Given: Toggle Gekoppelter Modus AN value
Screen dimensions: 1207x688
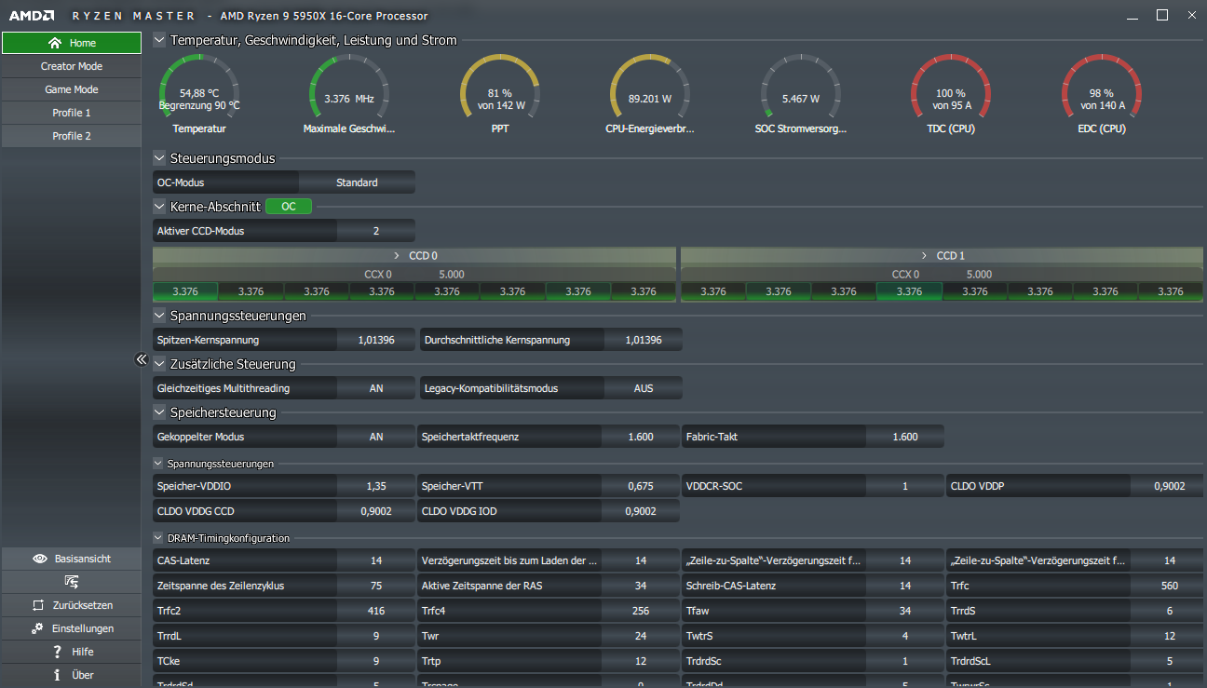Looking at the screenshot, I should coord(376,437).
